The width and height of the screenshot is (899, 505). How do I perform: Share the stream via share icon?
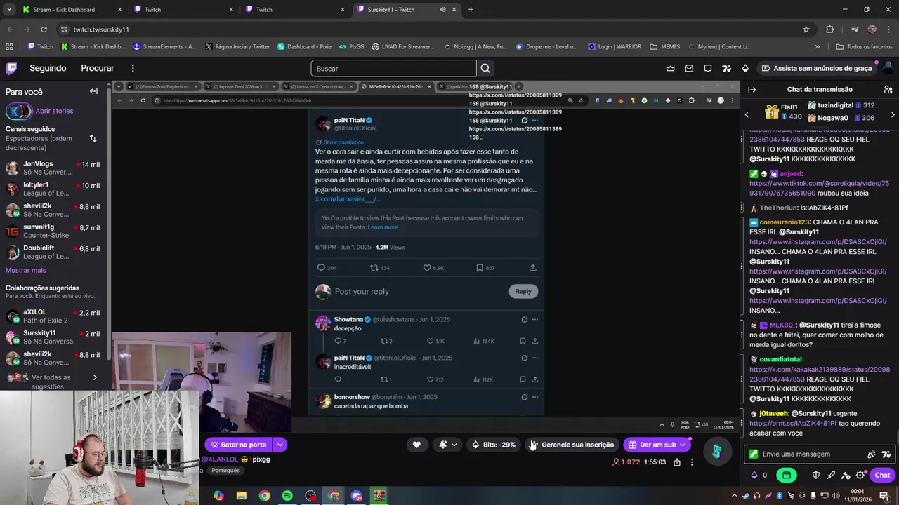click(x=677, y=462)
